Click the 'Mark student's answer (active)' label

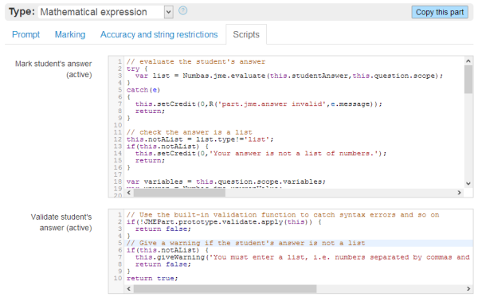click(53, 69)
